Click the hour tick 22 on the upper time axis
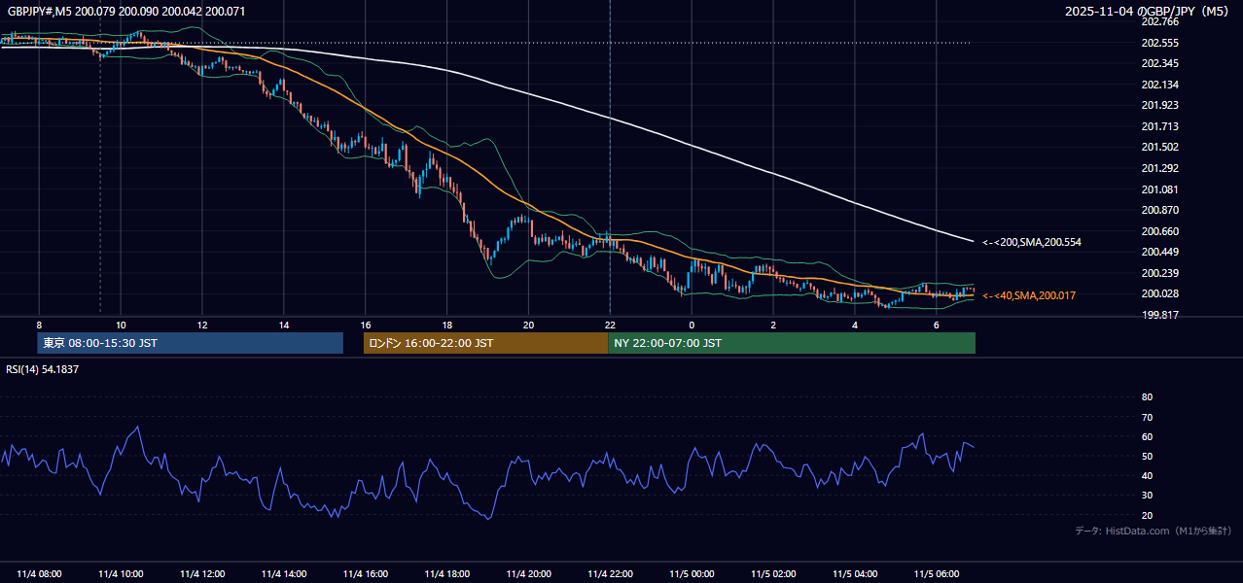The width and height of the screenshot is (1243, 583). (x=610, y=325)
